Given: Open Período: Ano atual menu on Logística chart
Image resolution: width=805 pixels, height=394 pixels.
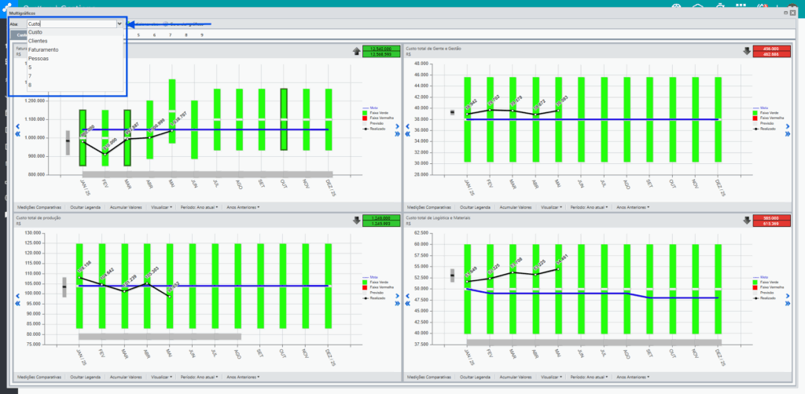Looking at the screenshot, I should (x=590, y=377).
